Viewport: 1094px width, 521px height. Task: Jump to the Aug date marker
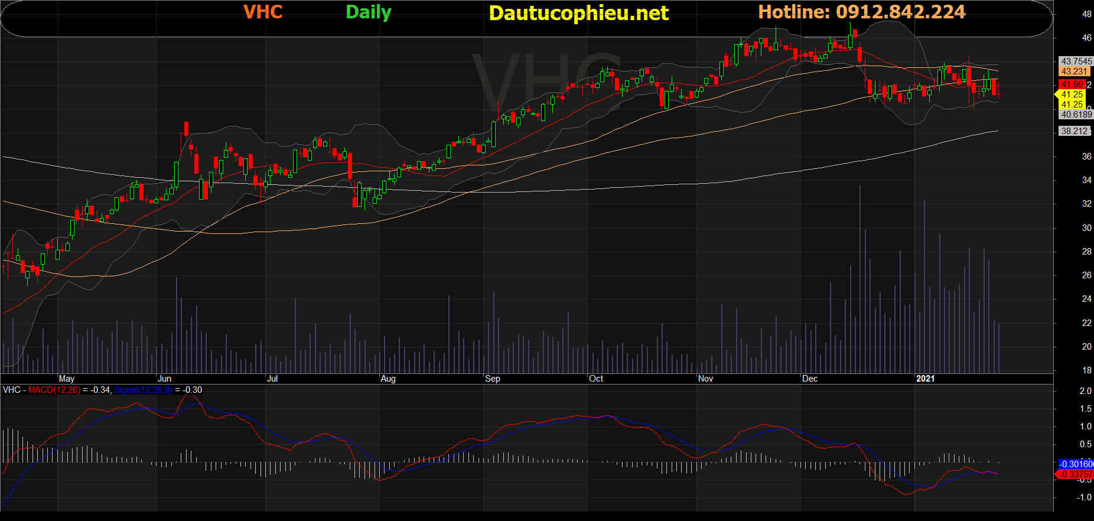[x=388, y=379]
